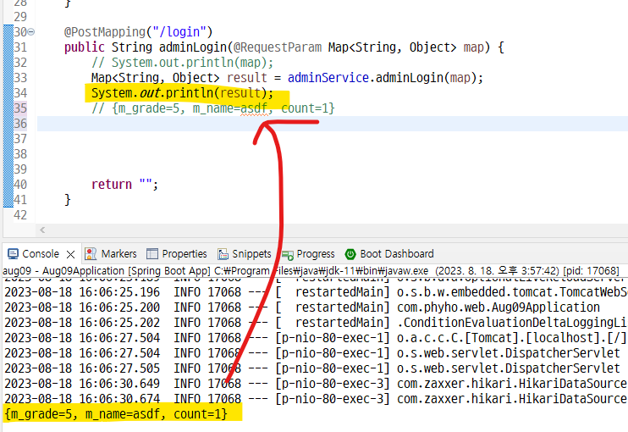Click line number 40 in the gutter
The height and width of the screenshot is (432, 628).
click(x=20, y=185)
